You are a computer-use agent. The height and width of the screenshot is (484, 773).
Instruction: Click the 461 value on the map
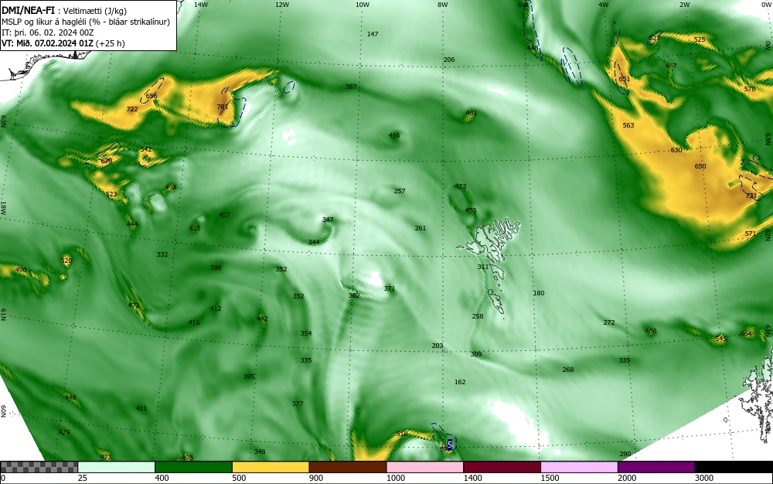pyautogui.click(x=472, y=113)
